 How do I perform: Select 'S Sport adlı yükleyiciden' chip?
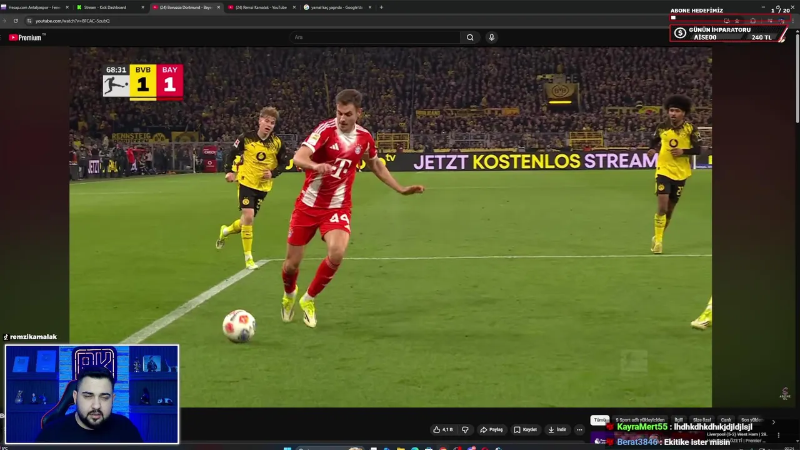[x=640, y=420]
